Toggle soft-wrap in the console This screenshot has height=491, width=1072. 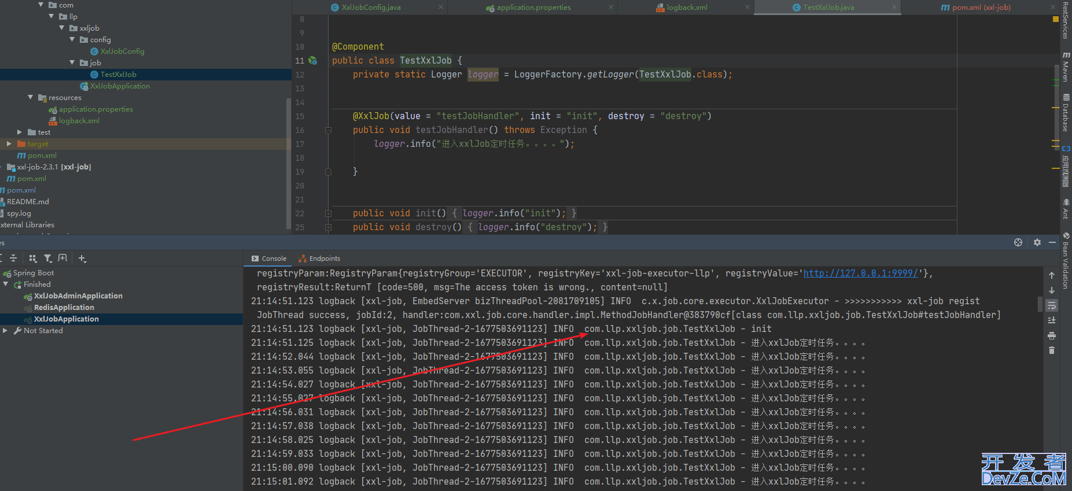[1052, 305]
